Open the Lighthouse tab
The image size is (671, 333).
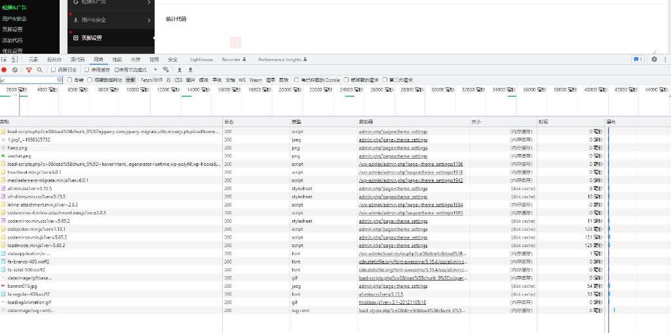click(202, 60)
